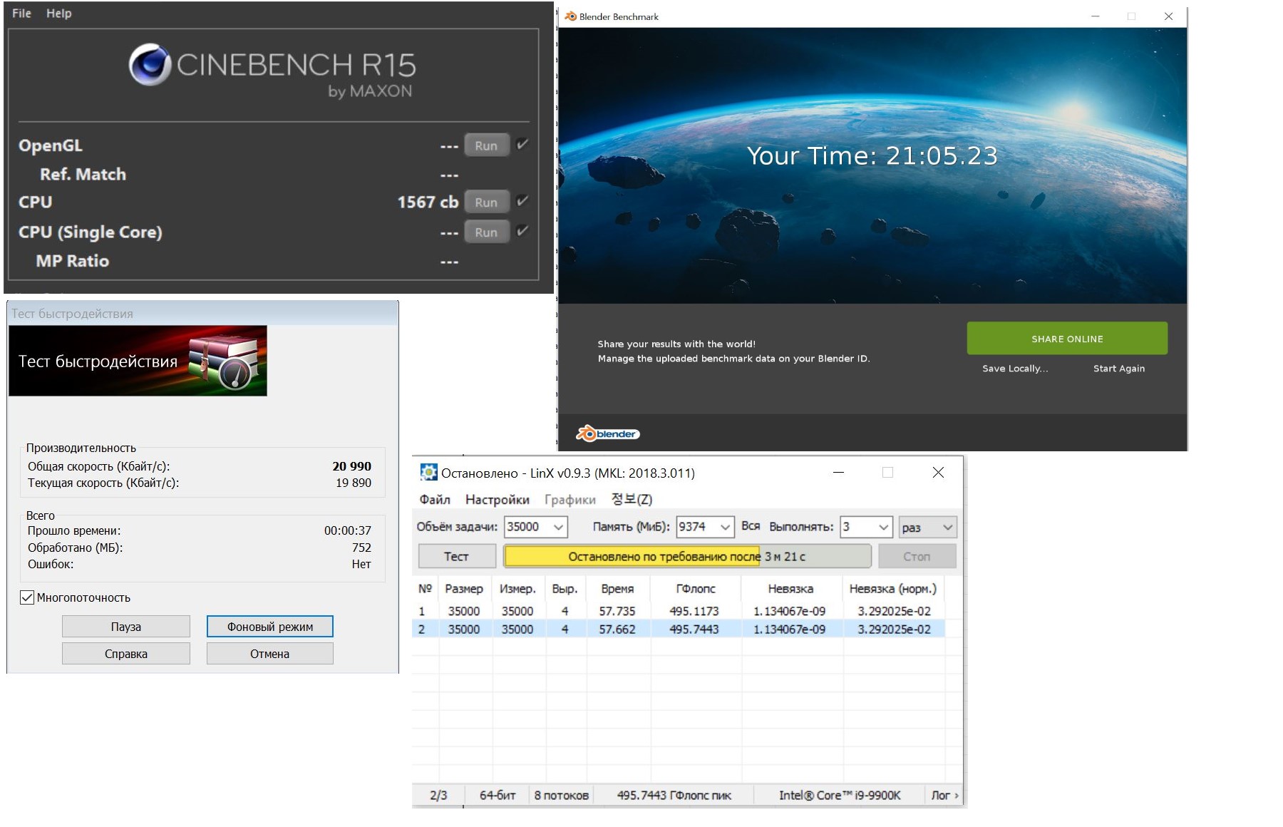Click Start Again in Blender Benchmark
Viewport: 1283px width, 827px height.
(1119, 369)
